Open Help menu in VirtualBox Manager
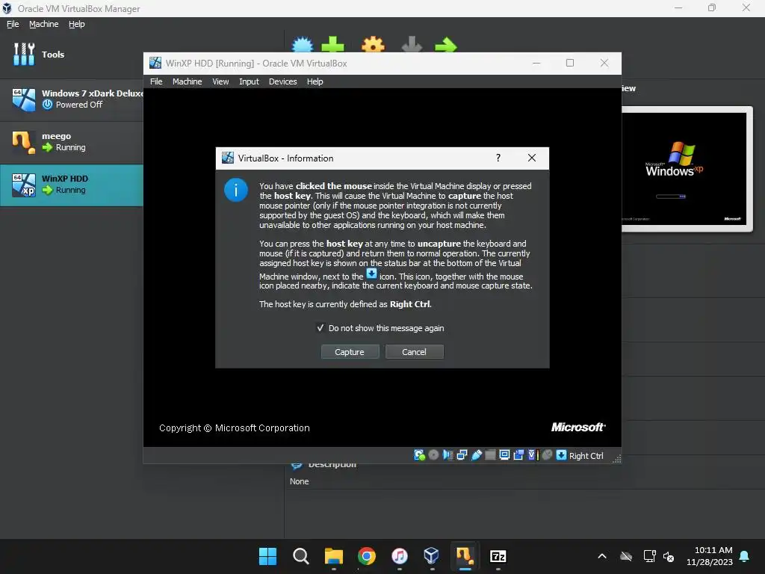The height and width of the screenshot is (574, 765). click(x=77, y=24)
